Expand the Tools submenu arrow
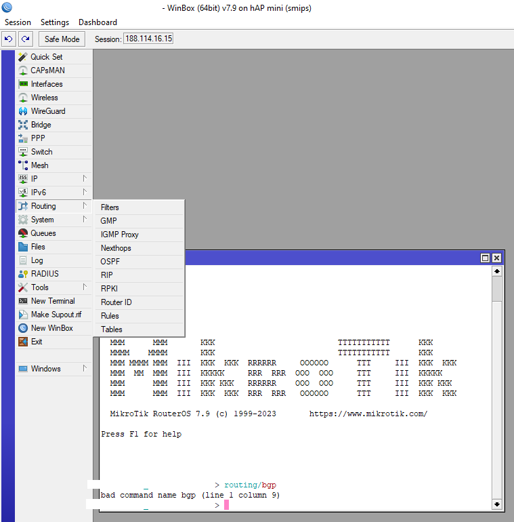514x522 pixels. click(x=85, y=287)
